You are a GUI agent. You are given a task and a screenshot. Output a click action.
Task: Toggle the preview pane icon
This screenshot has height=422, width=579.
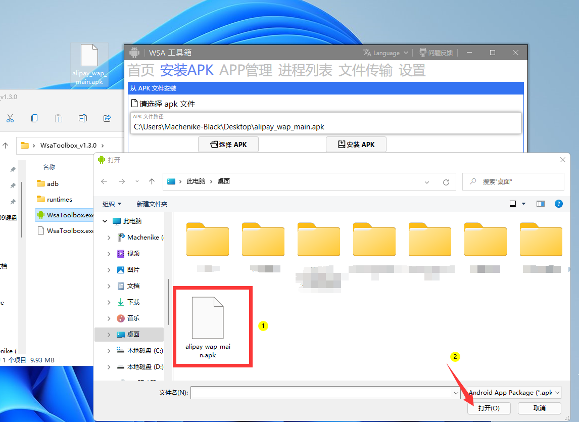pos(541,204)
